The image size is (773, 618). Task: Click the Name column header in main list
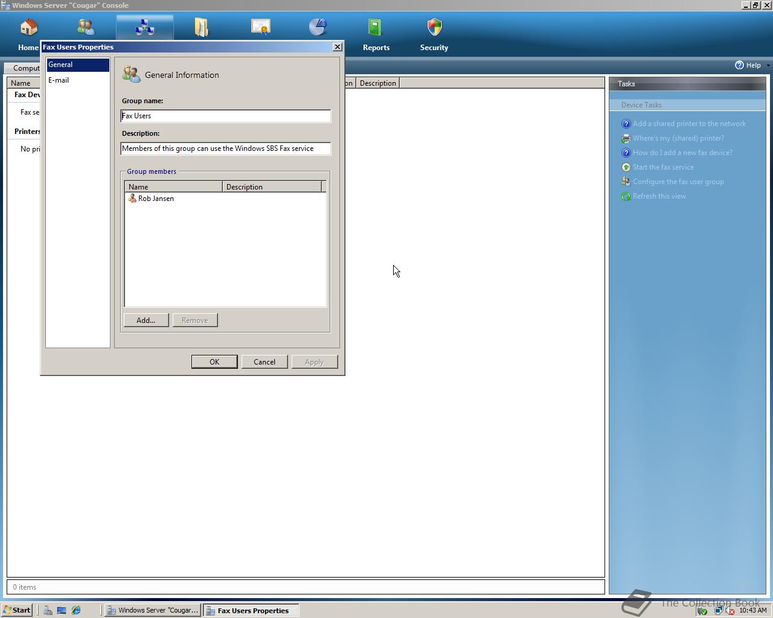[x=24, y=83]
